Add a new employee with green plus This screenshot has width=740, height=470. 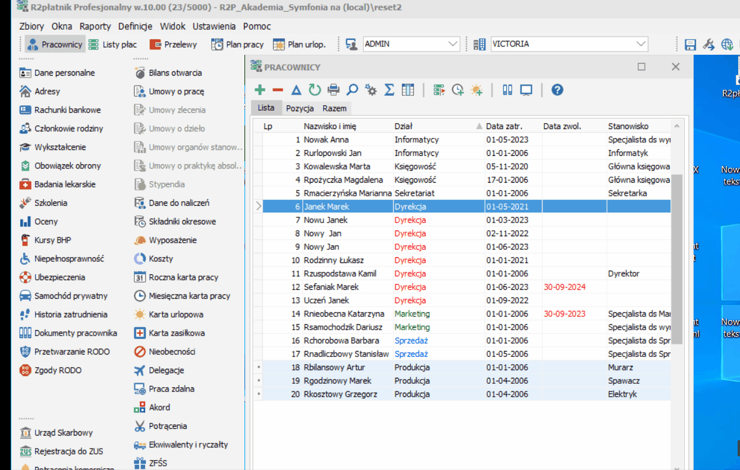260,90
